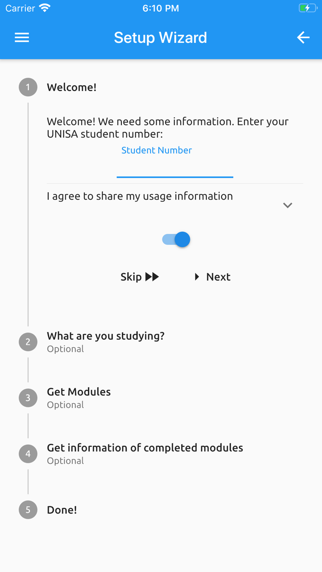This screenshot has height=572, width=322.
Task: Click the Student Number input field
Action: (175, 163)
